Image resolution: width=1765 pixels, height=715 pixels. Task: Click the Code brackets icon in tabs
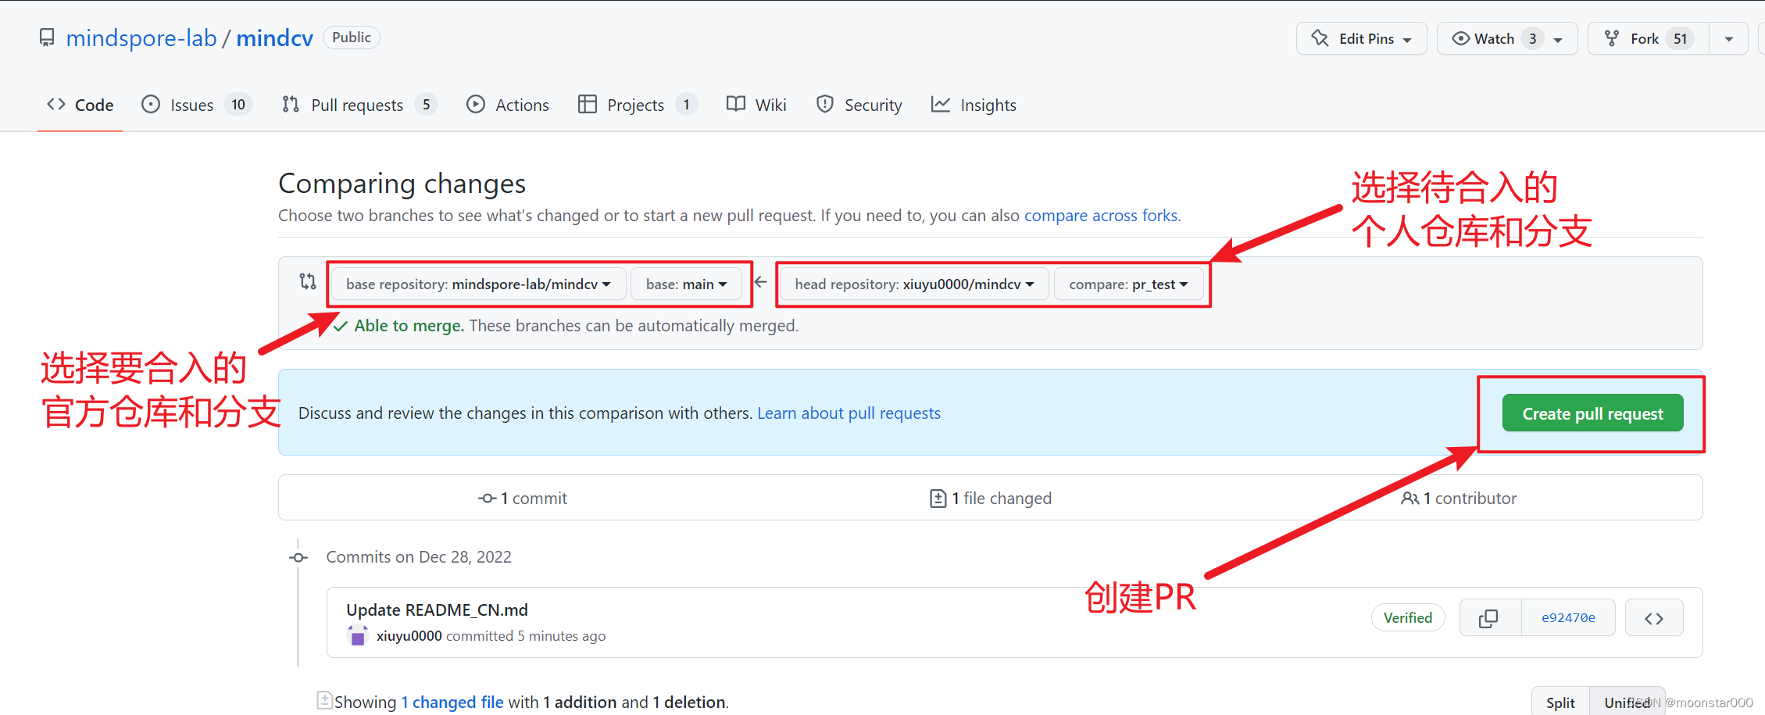[x=55, y=104]
